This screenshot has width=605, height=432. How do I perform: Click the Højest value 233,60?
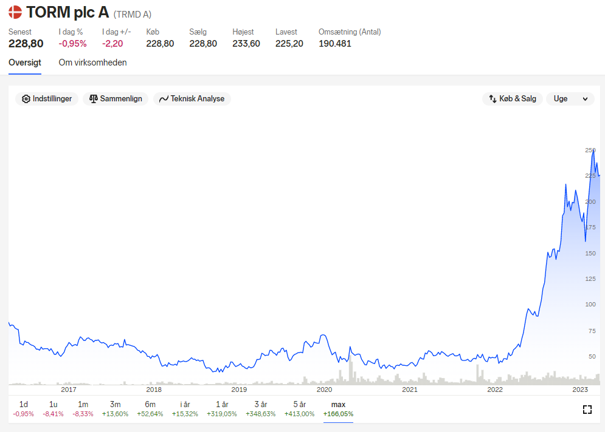click(x=246, y=44)
